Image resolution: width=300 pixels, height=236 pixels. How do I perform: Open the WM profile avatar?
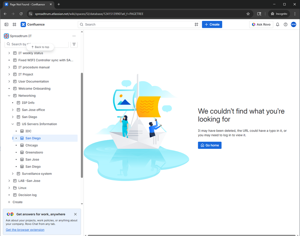click(x=293, y=25)
